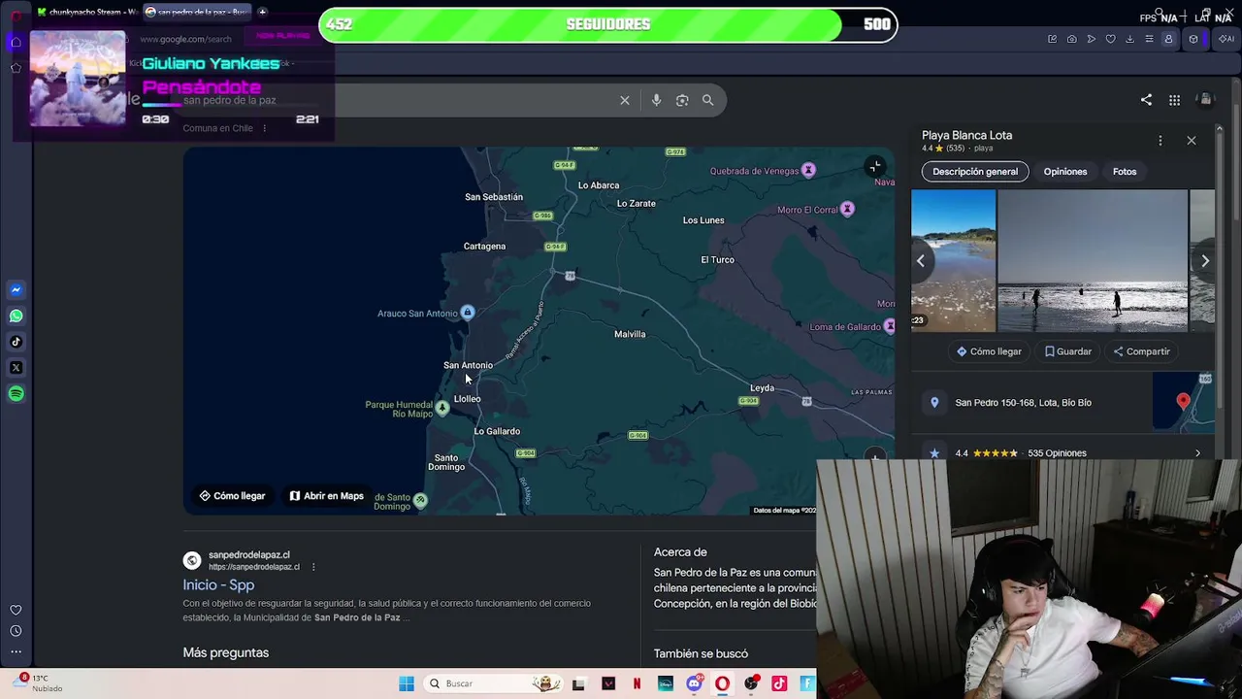Clear the search box with the X
The width and height of the screenshot is (1242, 699).
[x=625, y=100]
